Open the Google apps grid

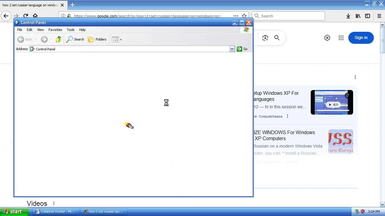[x=341, y=38]
